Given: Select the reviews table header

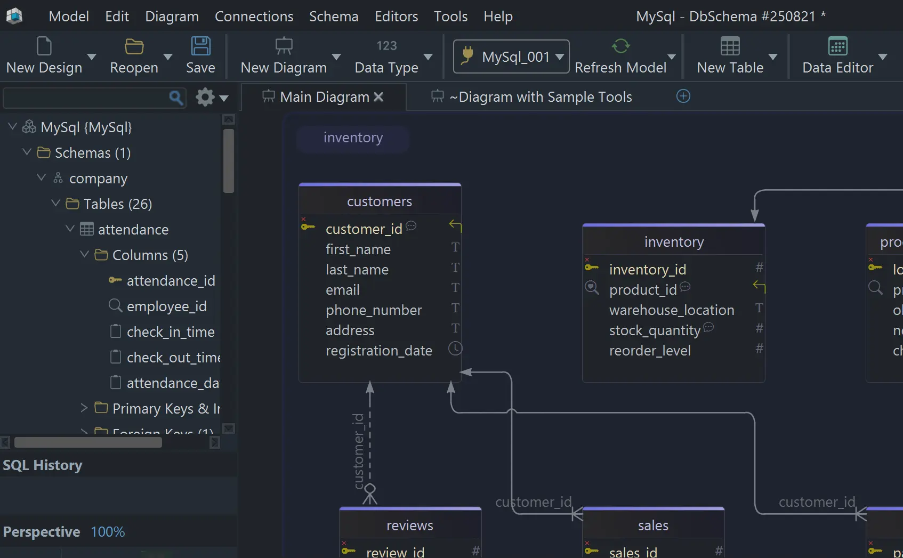Looking at the screenshot, I should point(410,525).
